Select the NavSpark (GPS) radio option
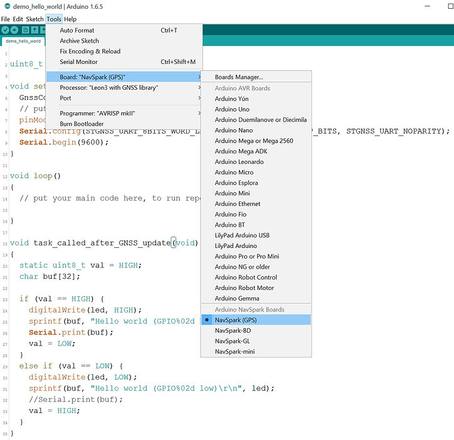The height and width of the screenshot is (440, 454). [256, 320]
